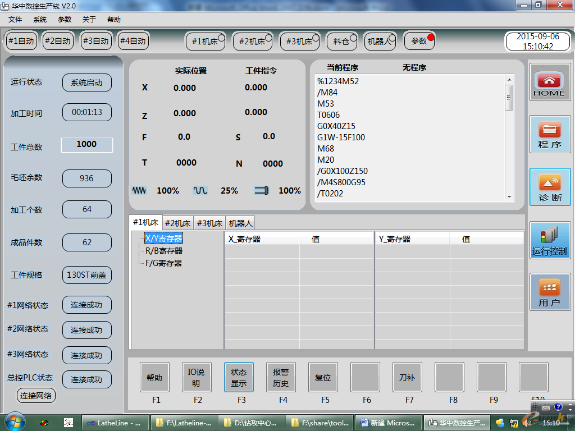This screenshot has width=575, height=431.
Task: Open the 诊断 (diagnosis) panel
Action: click(550, 187)
